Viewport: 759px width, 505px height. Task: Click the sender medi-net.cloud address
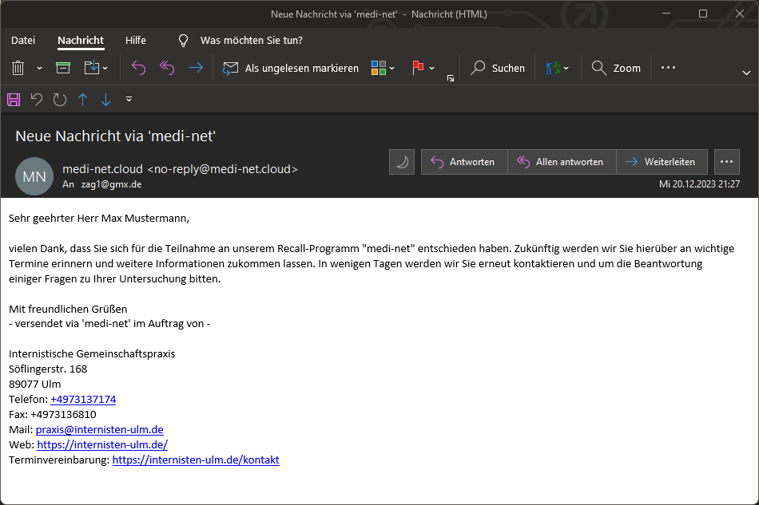coord(180,169)
